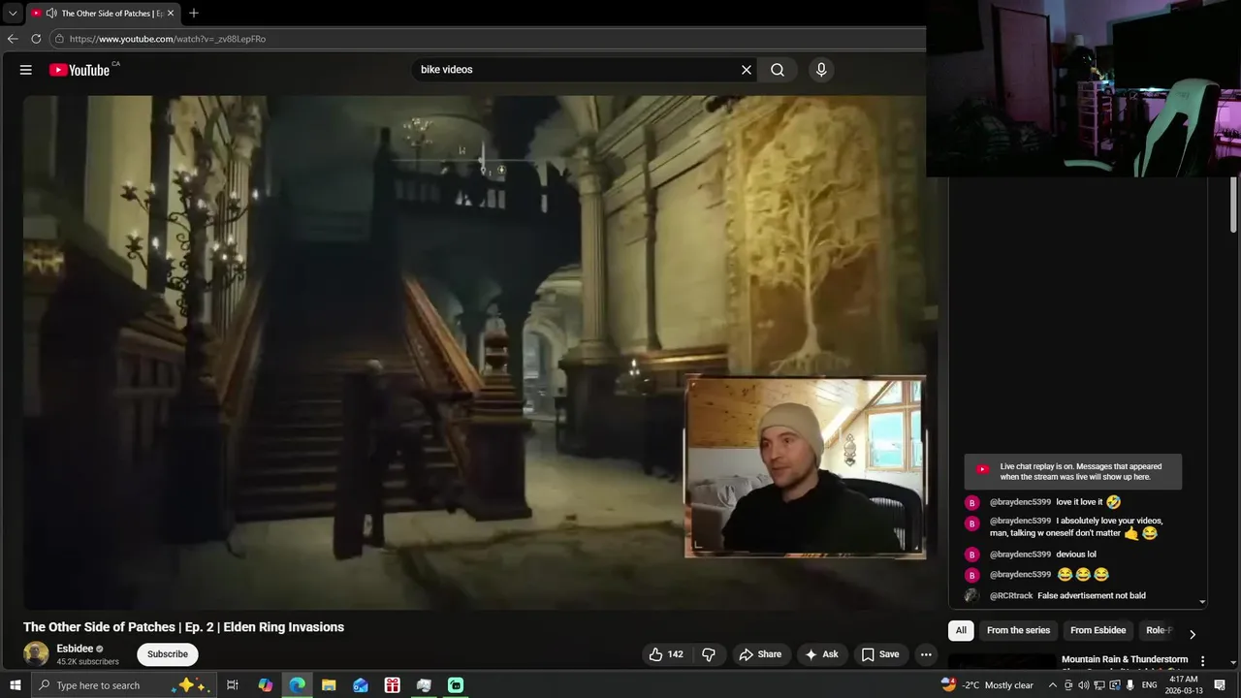Viewport: 1241px width, 698px height.
Task: View site info via the lock icon
Action: tap(59, 39)
